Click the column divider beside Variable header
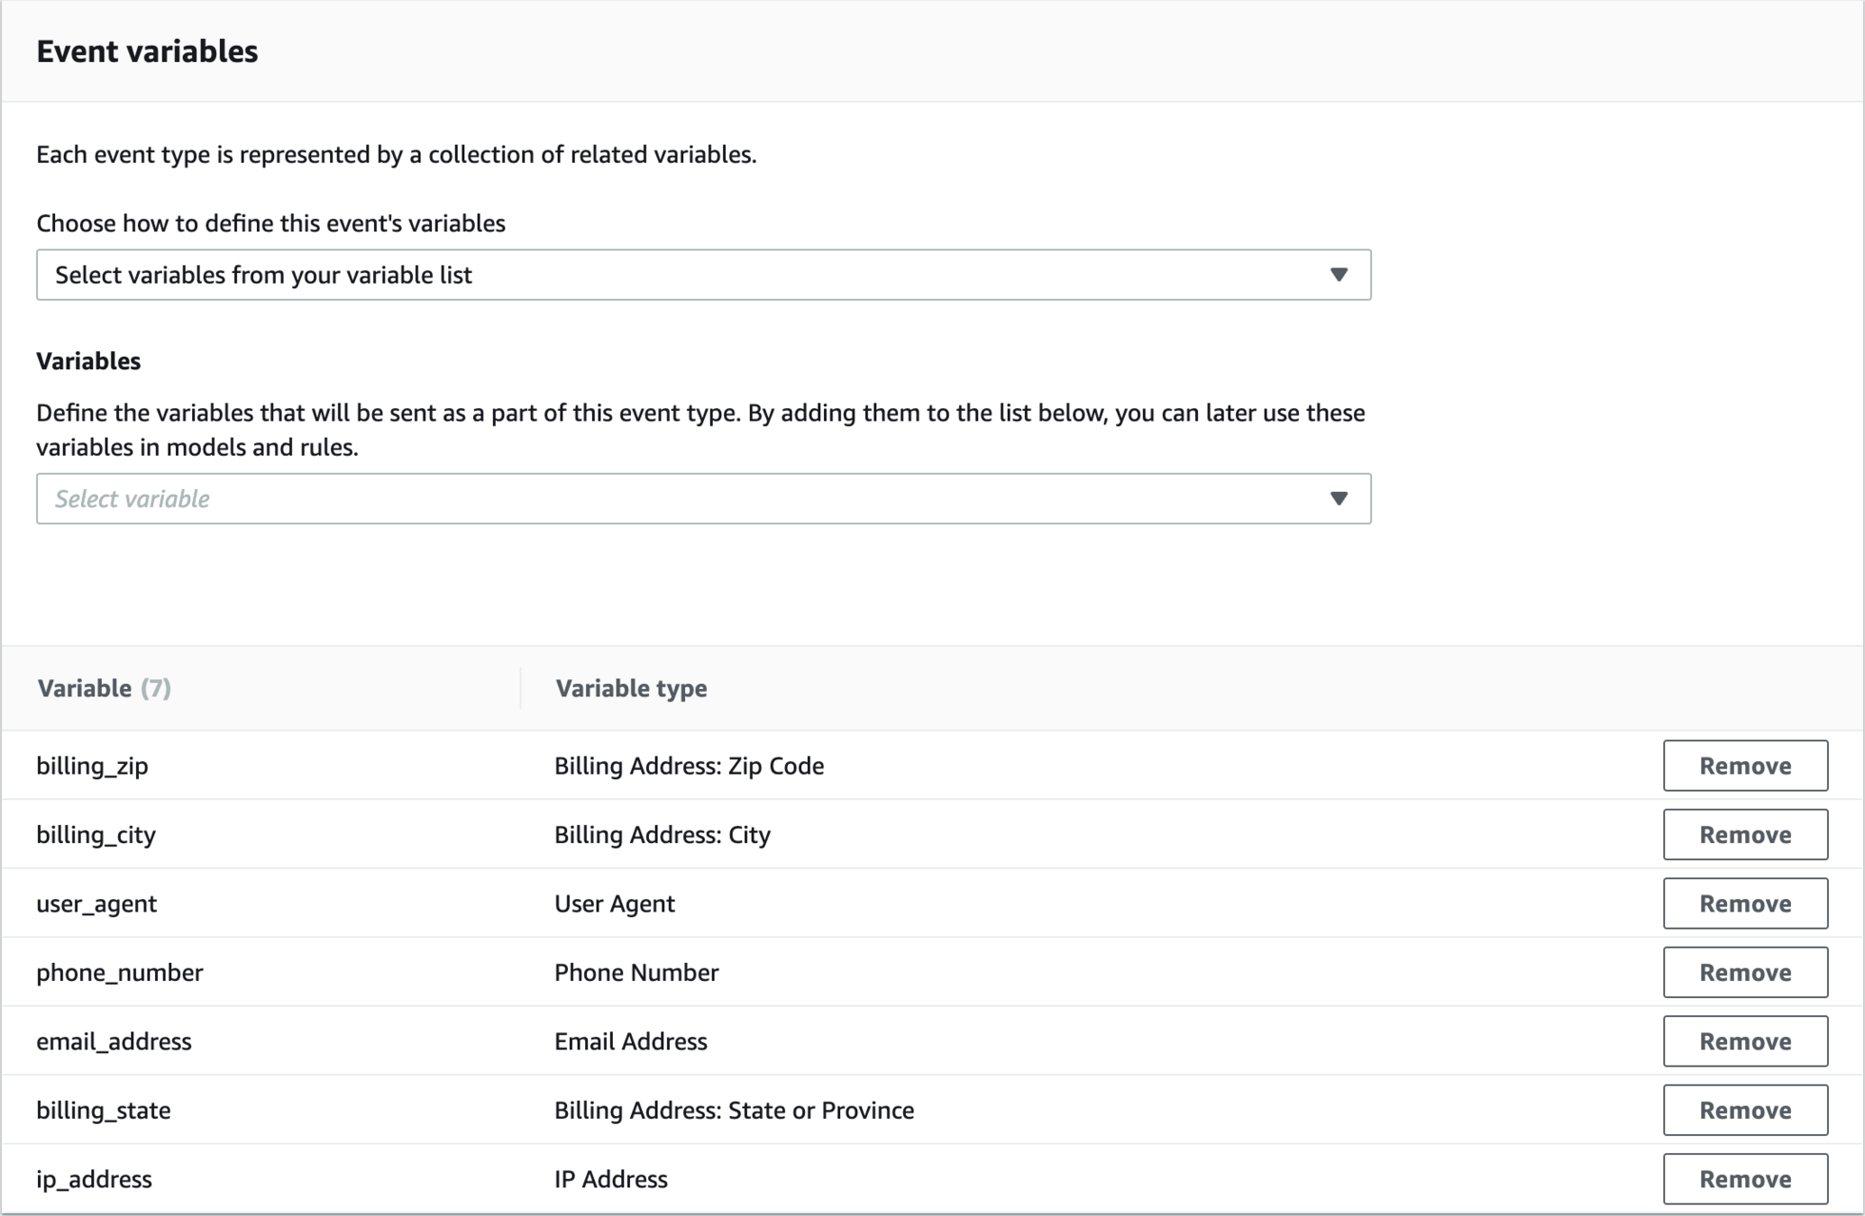Image resolution: width=1865 pixels, height=1216 pixels. (520, 688)
